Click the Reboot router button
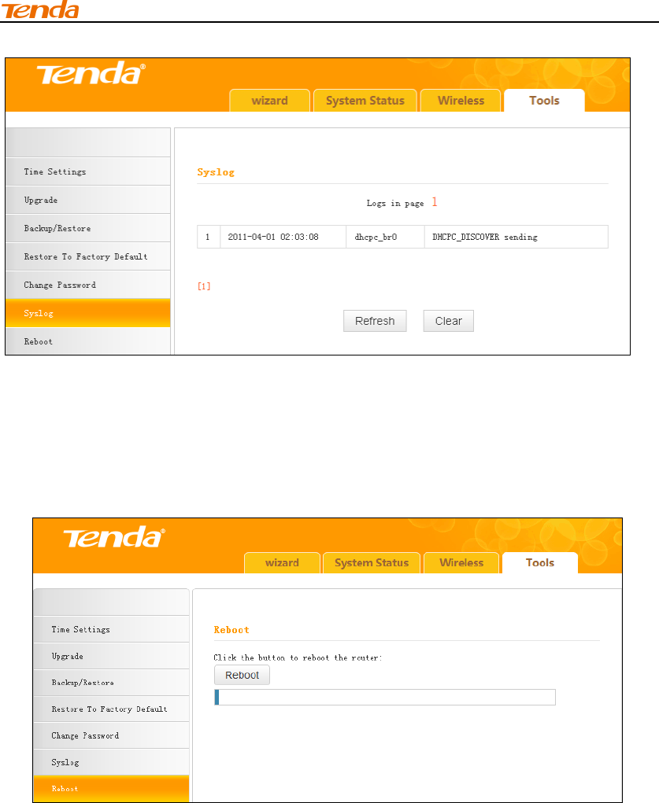659x803 pixels. [242, 675]
